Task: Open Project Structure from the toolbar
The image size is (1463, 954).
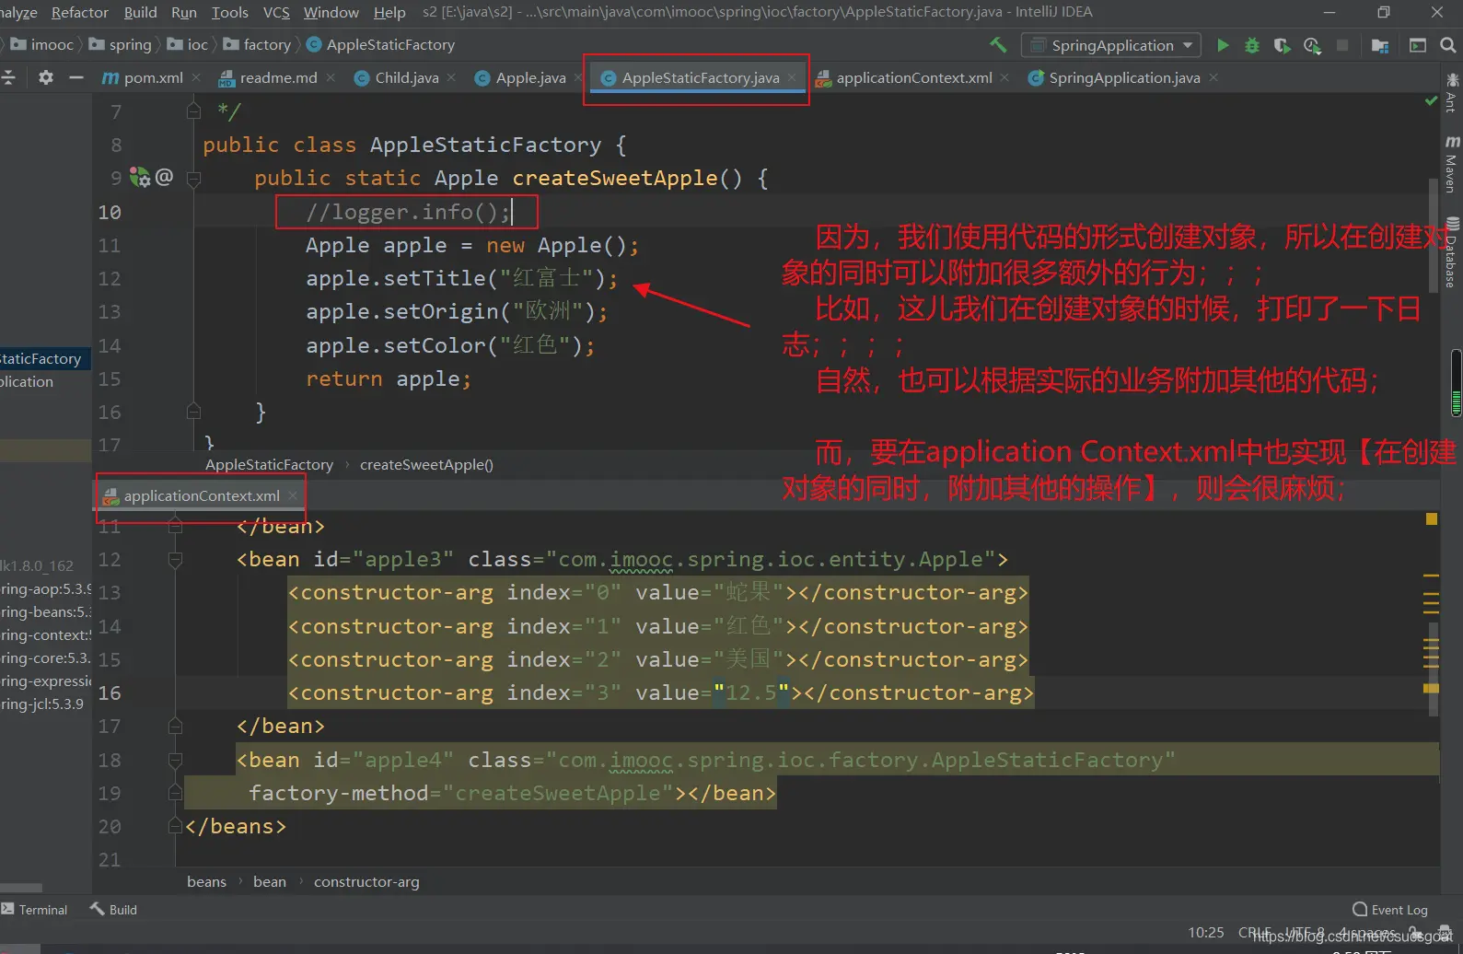Action: [x=1379, y=45]
